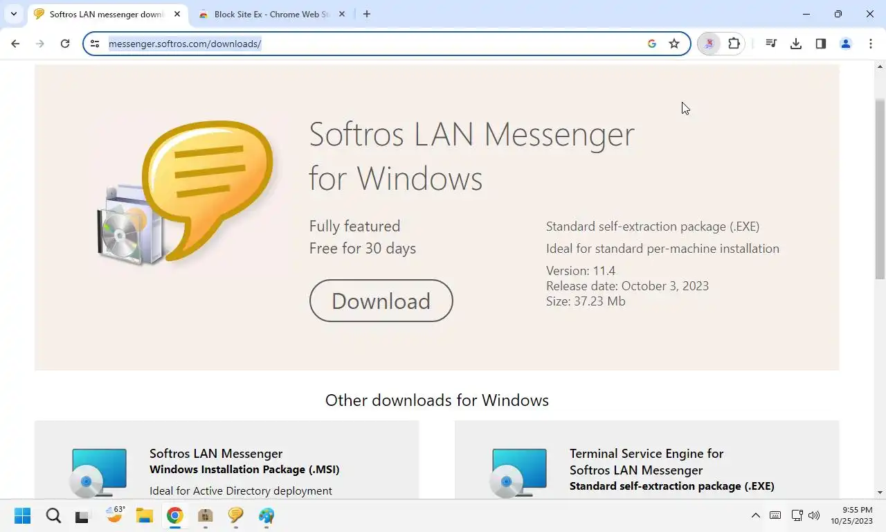Switch to Block Site Ex tab
Image resolution: width=886 pixels, height=532 pixels.
[272, 14]
